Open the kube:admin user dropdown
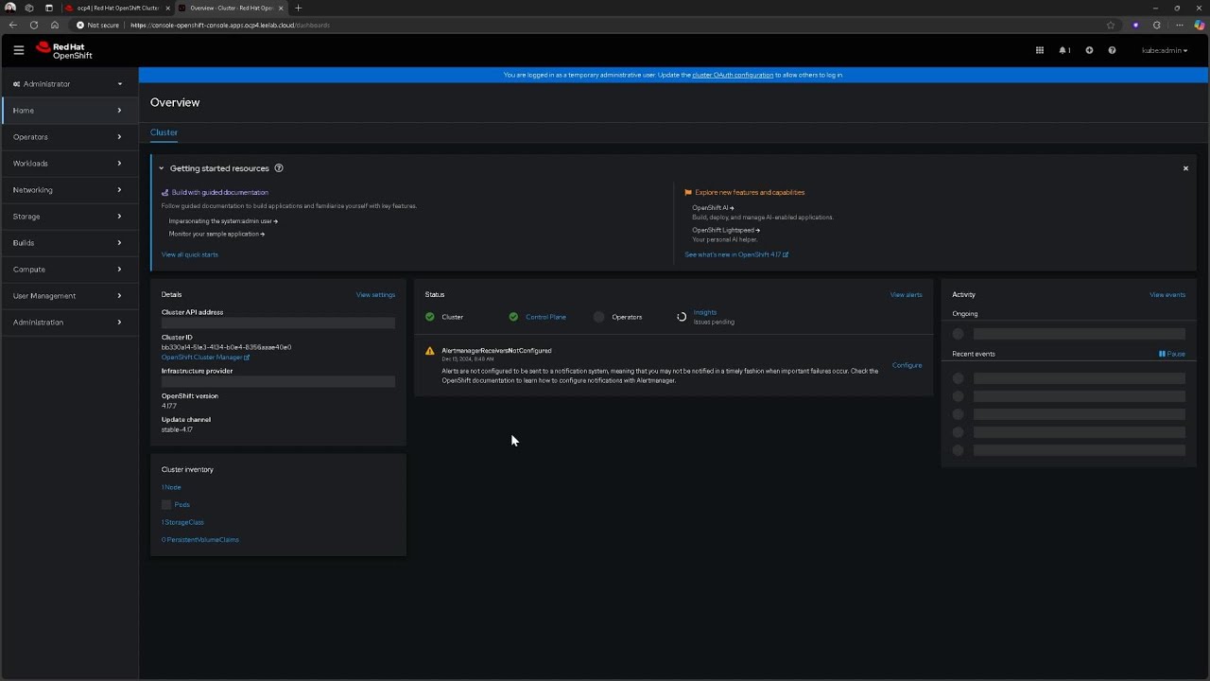The width and height of the screenshot is (1210, 681). (x=1165, y=50)
